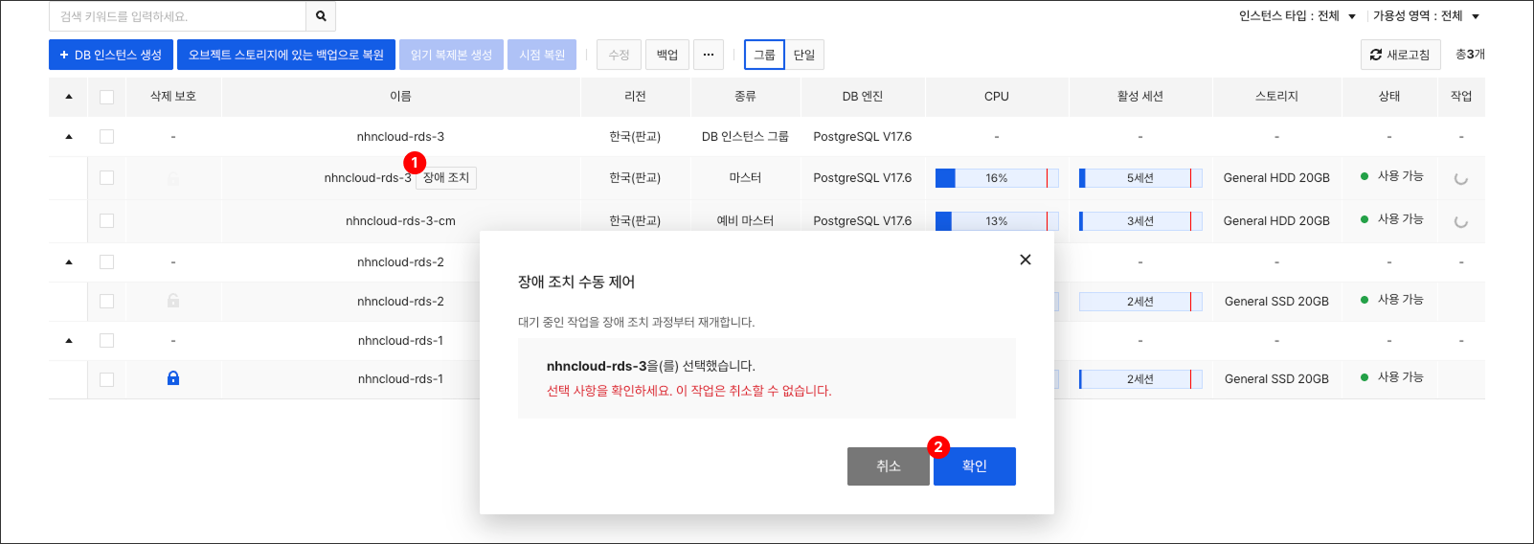Click the 3세션 active session bar
Image resolution: width=1534 pixels, height=544 pixels.
coord(1140,221)
